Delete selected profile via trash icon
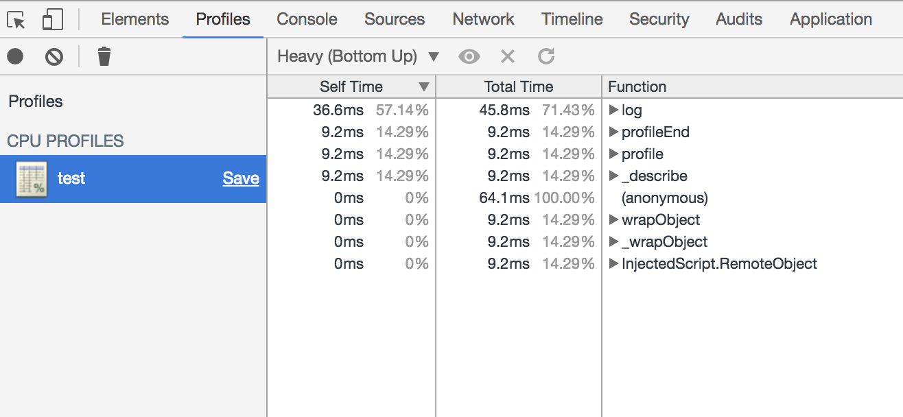This screenshot has height=417, width=903. [x=104, y=56]
